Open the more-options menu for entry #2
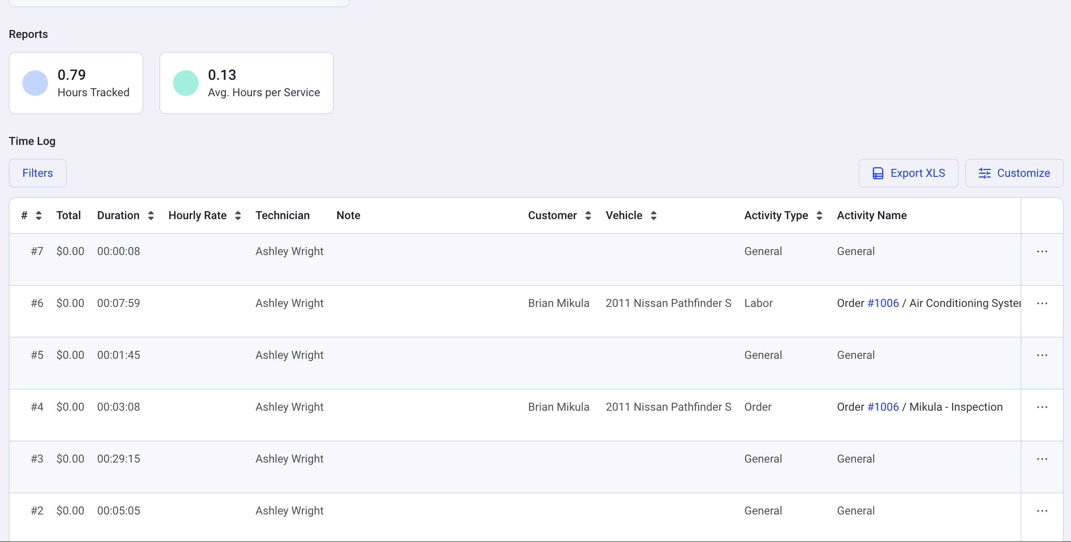1071x542 pixels. tap(1042, 511)
